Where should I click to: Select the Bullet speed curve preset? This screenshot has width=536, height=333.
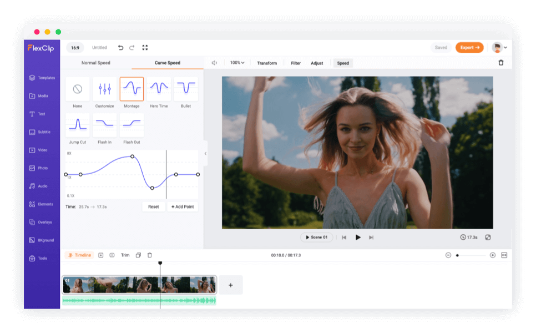point(186,89)
